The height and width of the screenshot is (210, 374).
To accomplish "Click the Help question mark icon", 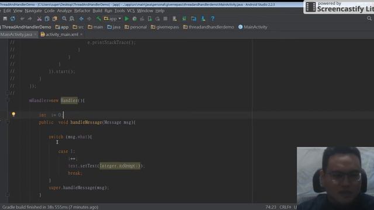I will (x=213, y=19).
